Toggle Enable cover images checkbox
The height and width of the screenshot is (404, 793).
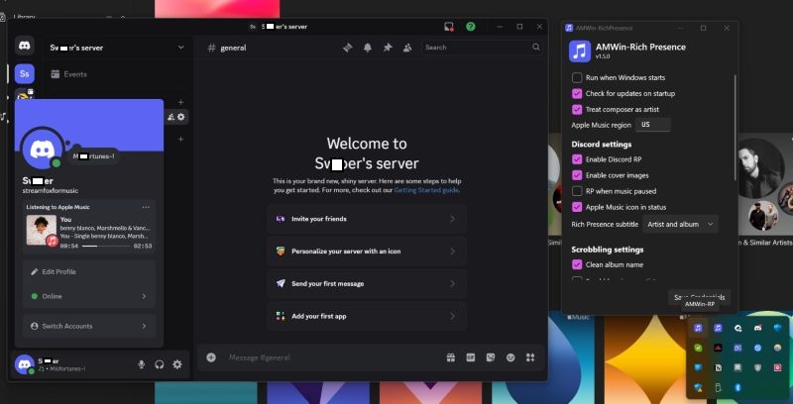[x=577, y=175]
